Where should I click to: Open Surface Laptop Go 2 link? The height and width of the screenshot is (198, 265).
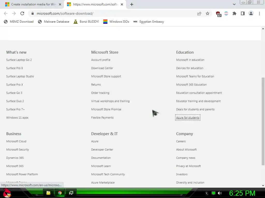19,60
